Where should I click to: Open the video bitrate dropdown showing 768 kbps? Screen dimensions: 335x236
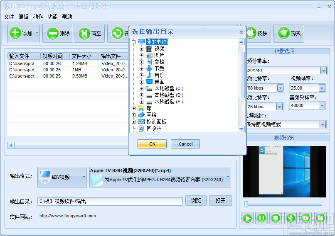[x=280, y=88]
